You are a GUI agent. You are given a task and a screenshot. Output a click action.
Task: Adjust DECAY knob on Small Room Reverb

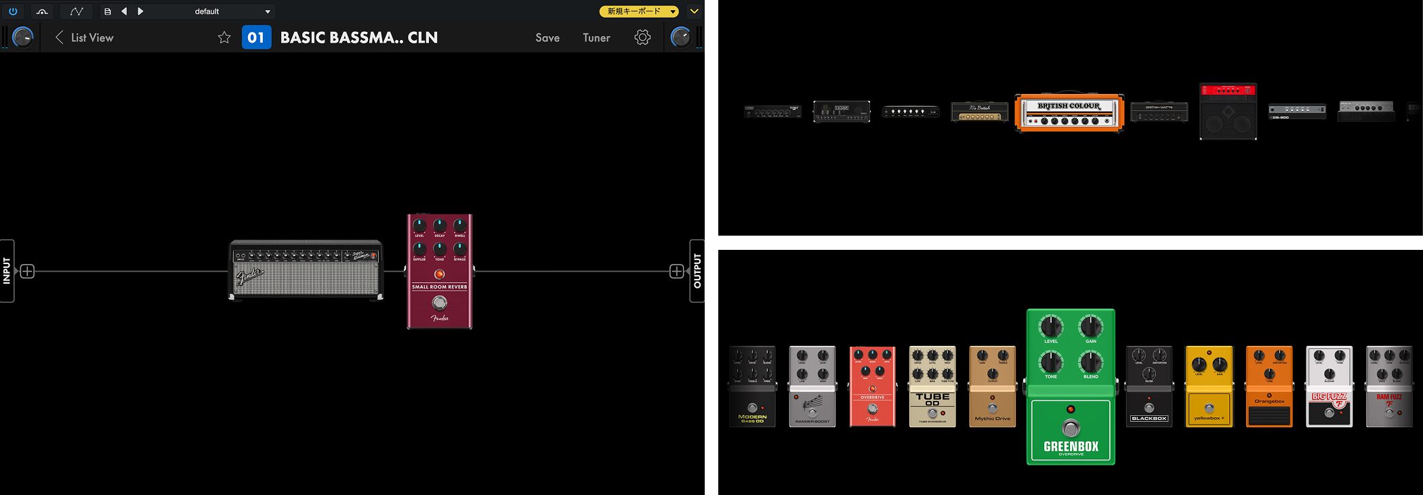[440, 225]
